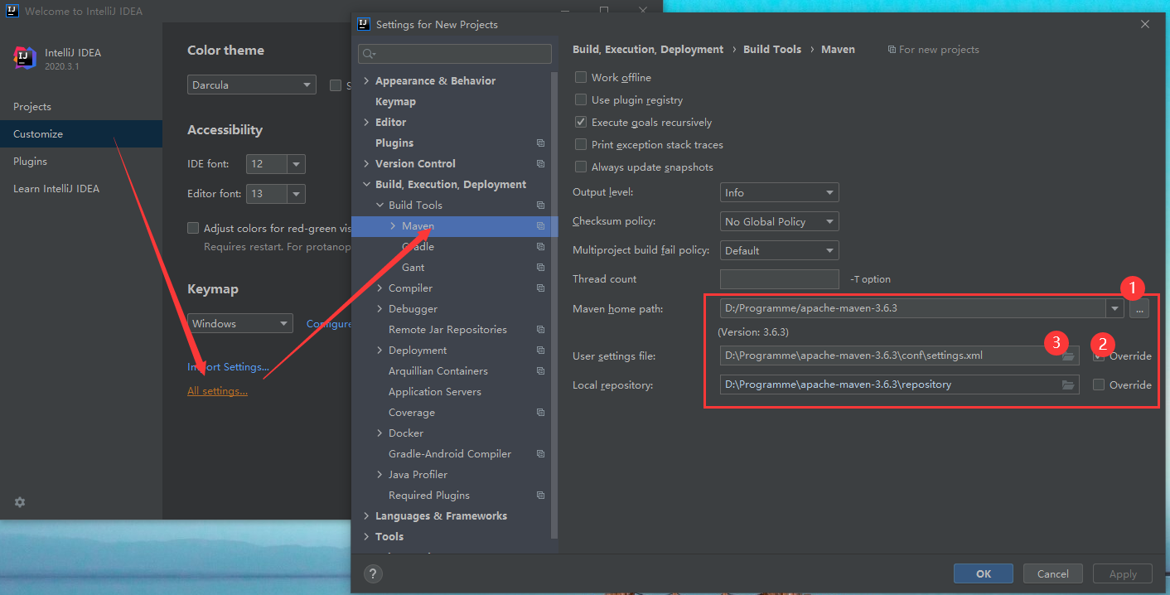Open Maven home path dropdown arrow

(x=1115, y=309)
